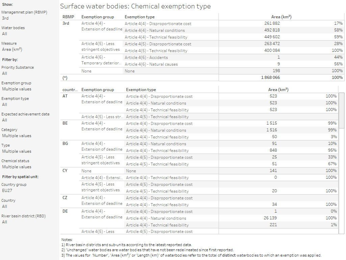The height and width of the screenshot is (260, 346).
Task: Select the total value 1 868 066
Action: tap(271, 78)
